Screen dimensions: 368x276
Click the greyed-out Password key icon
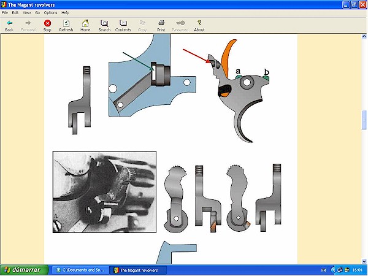click(x=180, y=23)
